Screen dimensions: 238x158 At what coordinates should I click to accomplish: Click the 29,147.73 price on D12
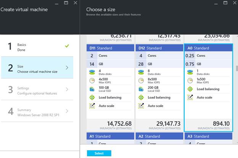168,124
